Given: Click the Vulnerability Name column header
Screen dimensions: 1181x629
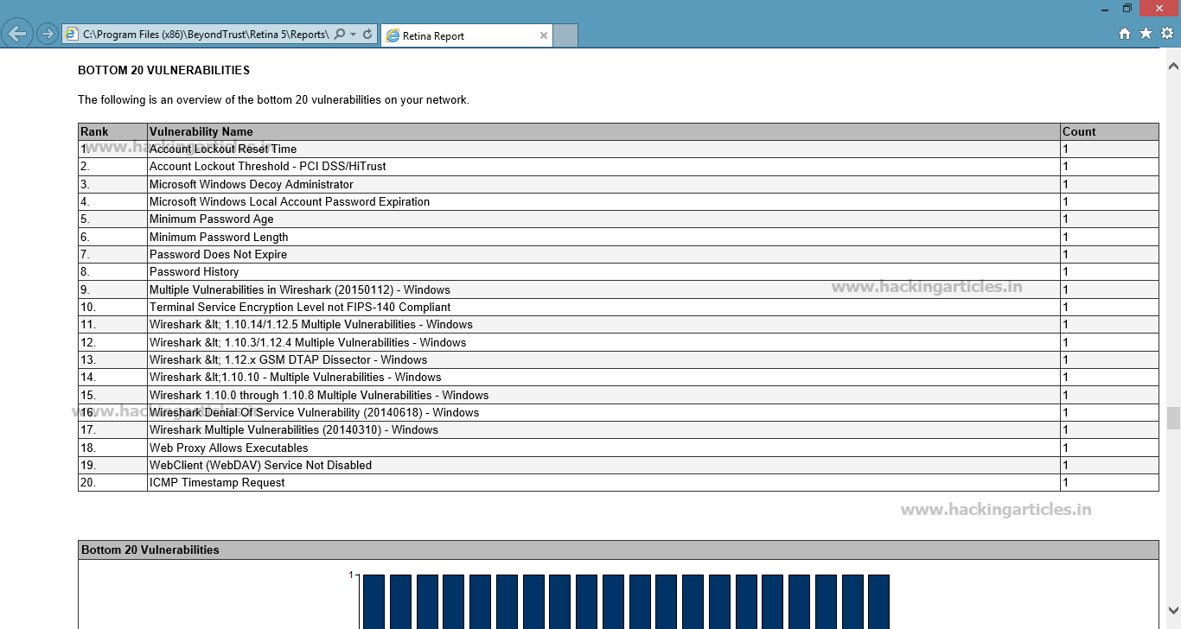Looking at the screenshot, I should (x=603, y=131).
